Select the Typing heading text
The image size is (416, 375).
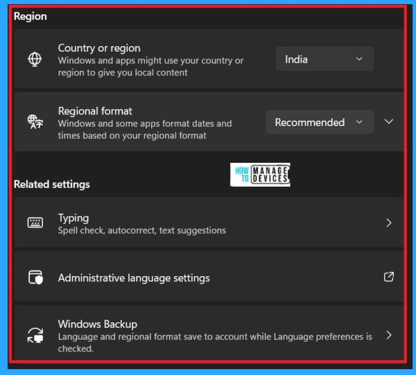tap(73, 218)
